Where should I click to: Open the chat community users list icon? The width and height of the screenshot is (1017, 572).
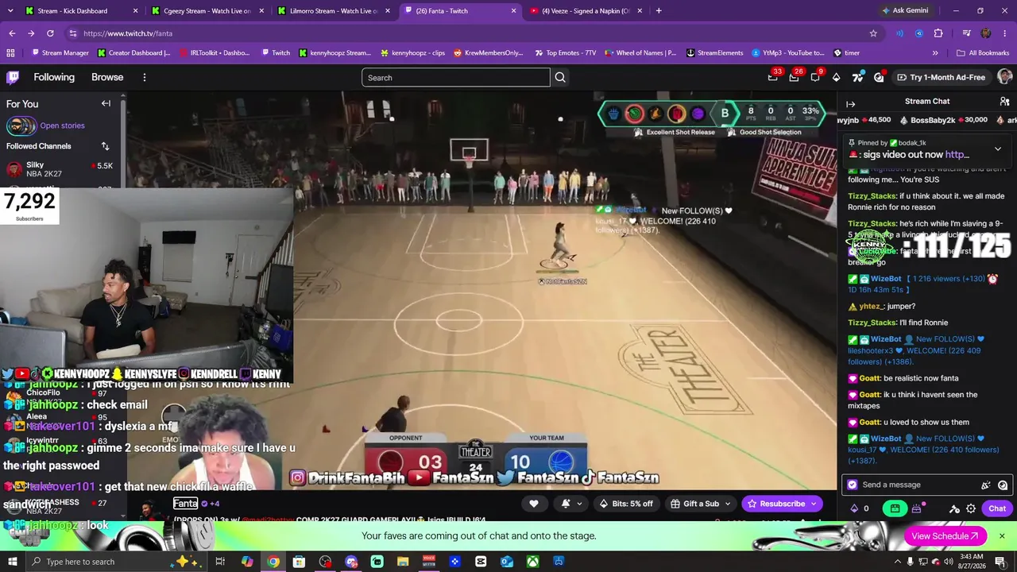tap(1004, 102)
